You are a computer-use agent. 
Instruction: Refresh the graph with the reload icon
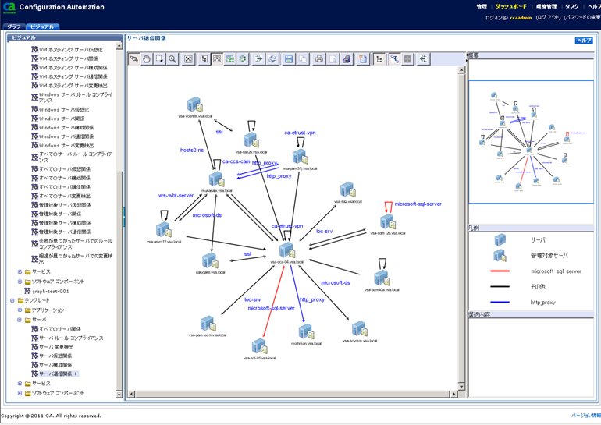point(272,59)
